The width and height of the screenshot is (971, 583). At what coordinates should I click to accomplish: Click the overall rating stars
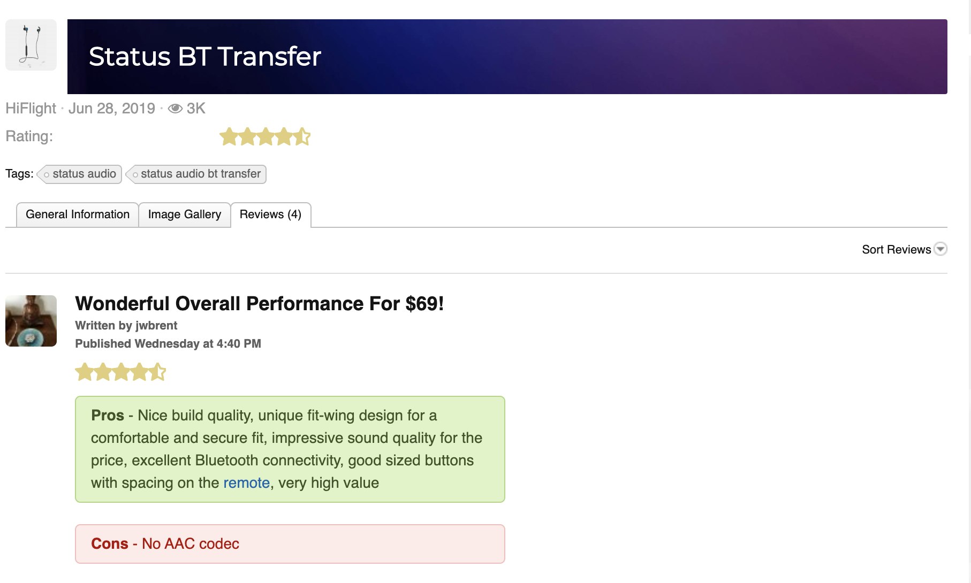[265, 137]
